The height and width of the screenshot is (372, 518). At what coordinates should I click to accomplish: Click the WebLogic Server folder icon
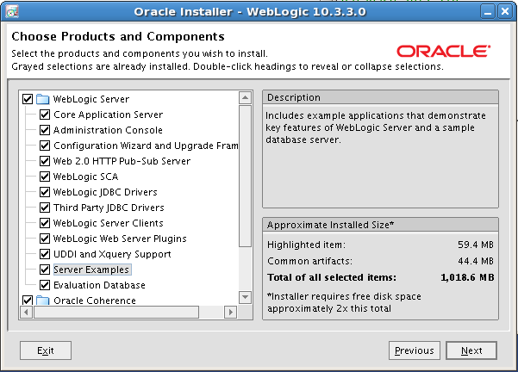coord(42,99)
